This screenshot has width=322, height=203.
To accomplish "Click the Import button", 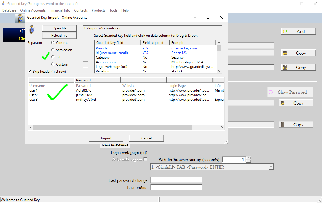I will point(106,138).
